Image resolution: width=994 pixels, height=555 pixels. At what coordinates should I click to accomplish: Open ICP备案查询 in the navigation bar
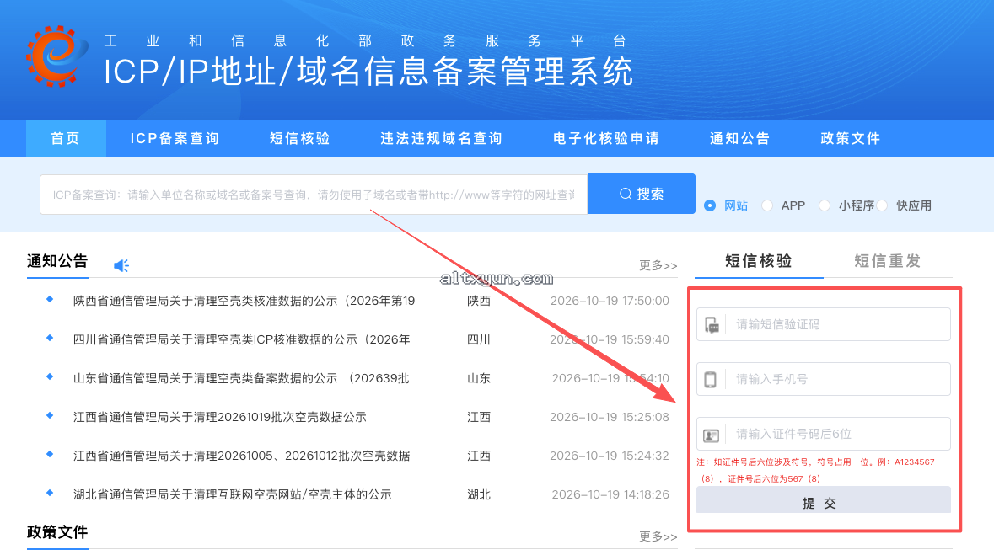(x=175, y=138)
